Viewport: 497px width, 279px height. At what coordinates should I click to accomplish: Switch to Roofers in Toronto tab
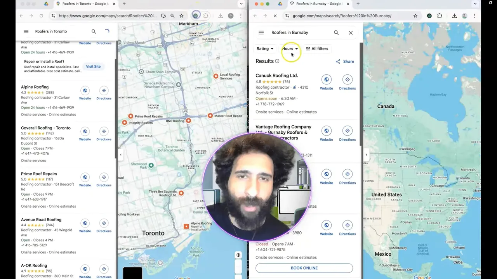(86, 4)
